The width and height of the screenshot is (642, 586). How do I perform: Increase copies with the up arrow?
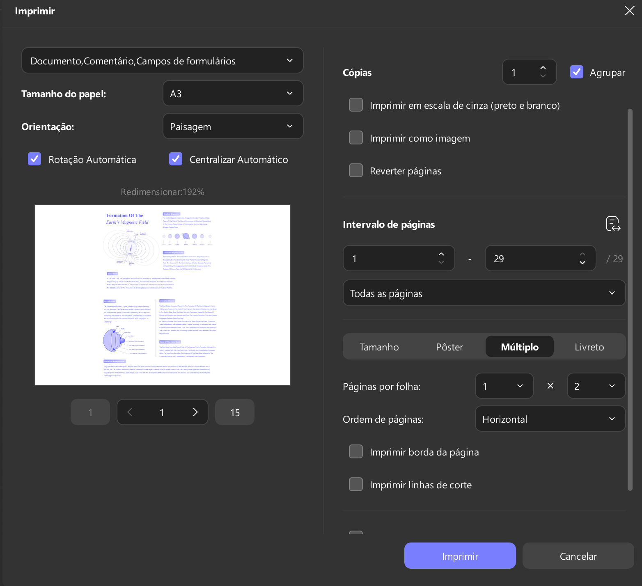point(543,68)
